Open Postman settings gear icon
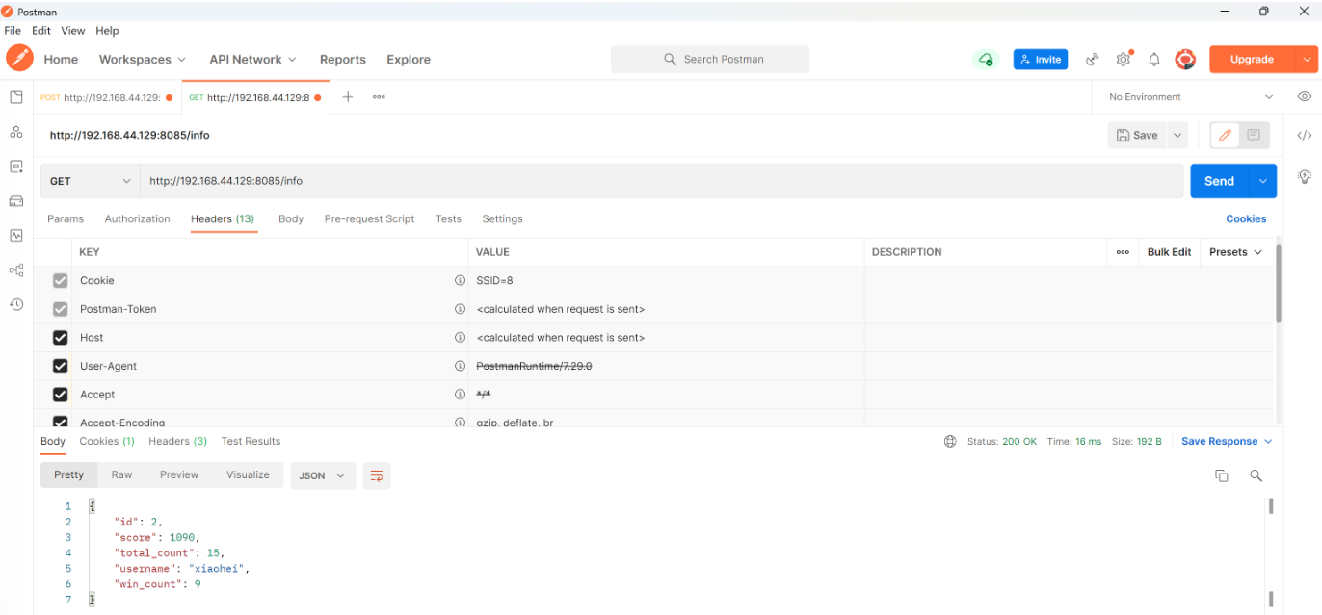This screenshot has height=615, width=1322. pos(1124,60)
